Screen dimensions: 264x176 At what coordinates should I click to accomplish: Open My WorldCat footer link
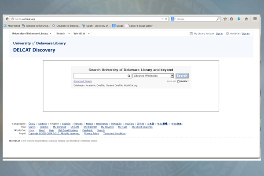pyautogui.click(x=59, y=127)
